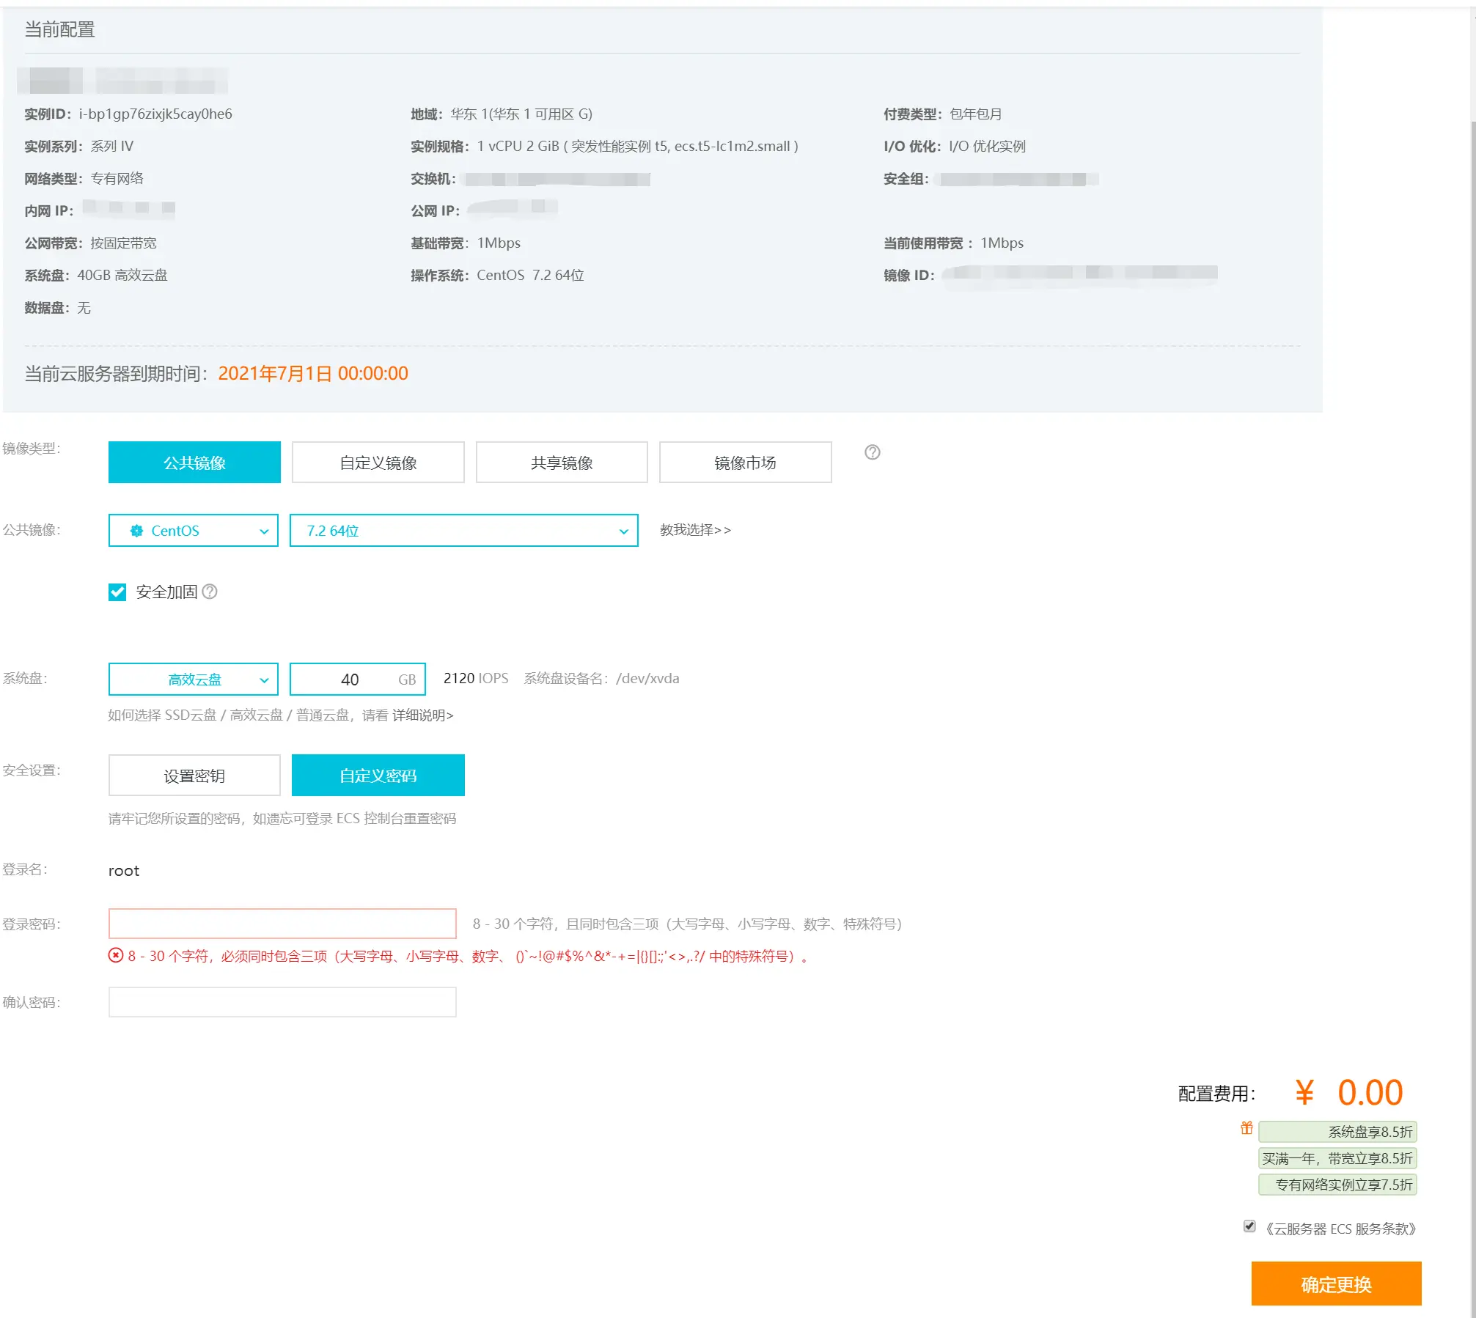
Task: Open the 教我选择>> link
Action: click(x=695, y=530)
